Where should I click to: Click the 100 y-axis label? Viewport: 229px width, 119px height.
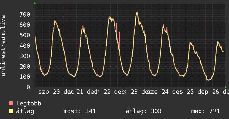25,77
